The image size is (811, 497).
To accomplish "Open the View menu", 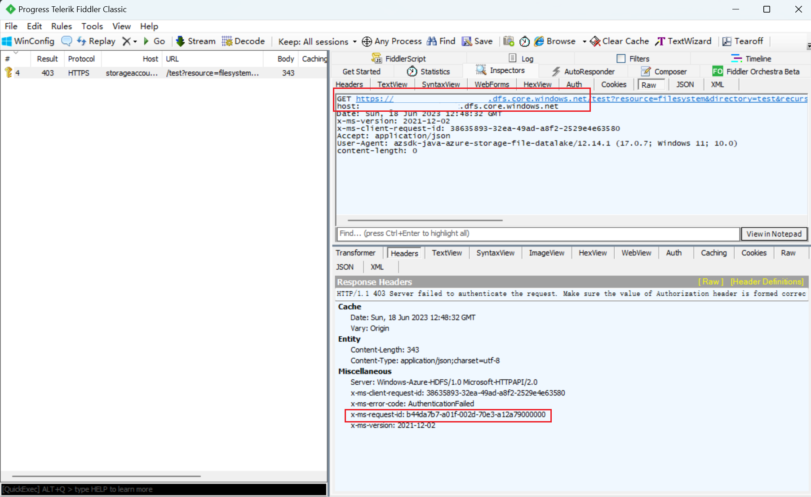I will coord(122,26).
